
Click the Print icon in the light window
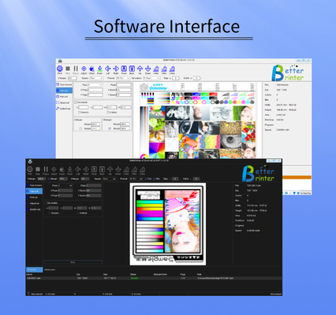point(60,69)
